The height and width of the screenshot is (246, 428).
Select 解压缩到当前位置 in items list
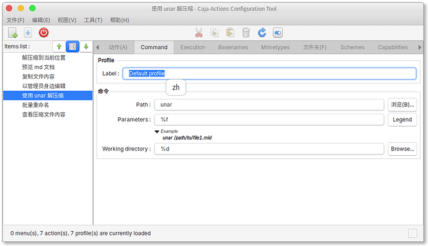pyautogui.click(x=48, y=58)
